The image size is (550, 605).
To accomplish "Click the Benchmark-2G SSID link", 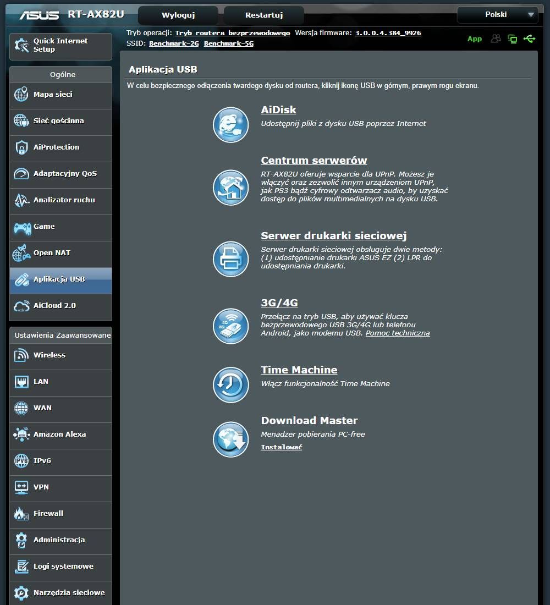I will pyautogui.click(x=174, y=43).
